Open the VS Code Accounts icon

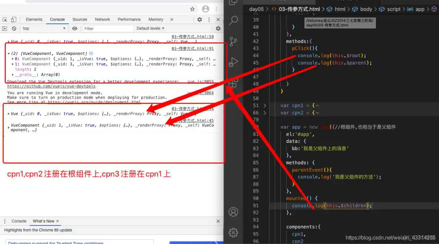(233, 212)
